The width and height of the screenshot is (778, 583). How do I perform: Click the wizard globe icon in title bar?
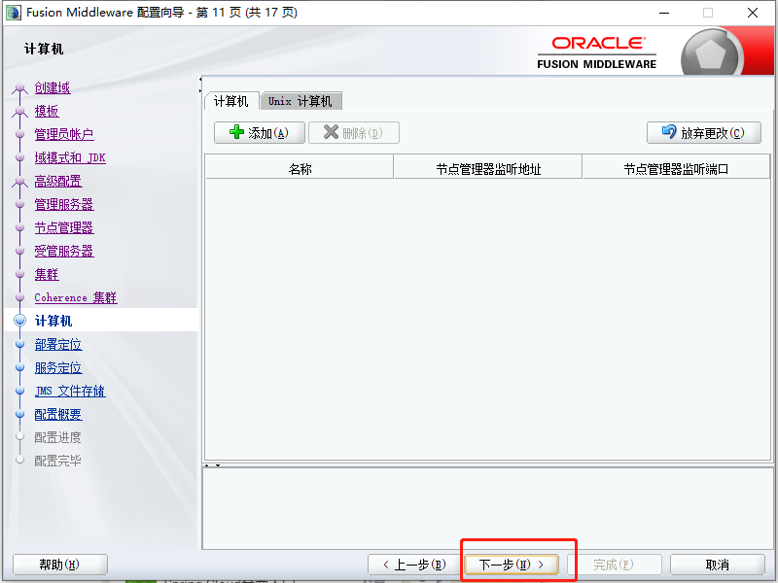[x=13, y=13]
